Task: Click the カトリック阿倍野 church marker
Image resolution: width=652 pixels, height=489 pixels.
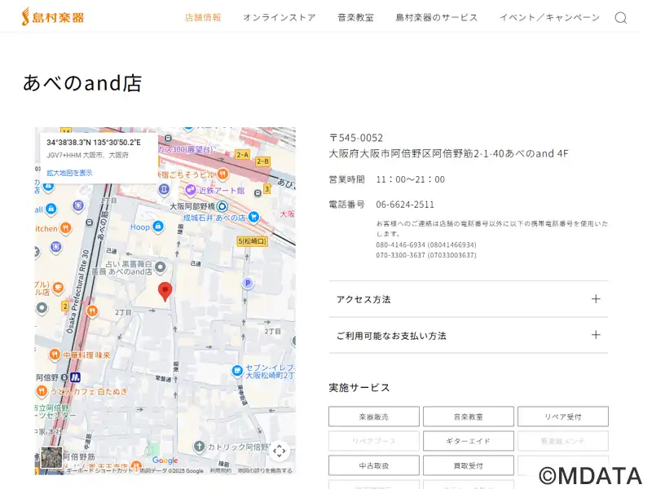Action: (199, 447)
